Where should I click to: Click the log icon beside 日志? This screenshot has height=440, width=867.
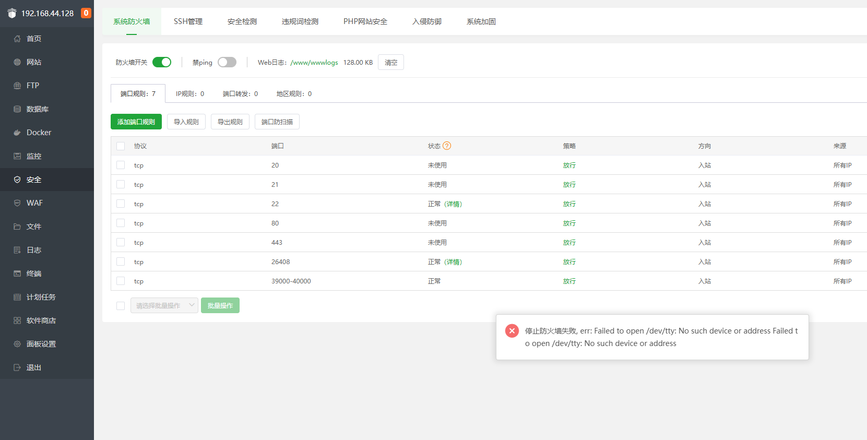pyautogui.click(x=17, y=250)
